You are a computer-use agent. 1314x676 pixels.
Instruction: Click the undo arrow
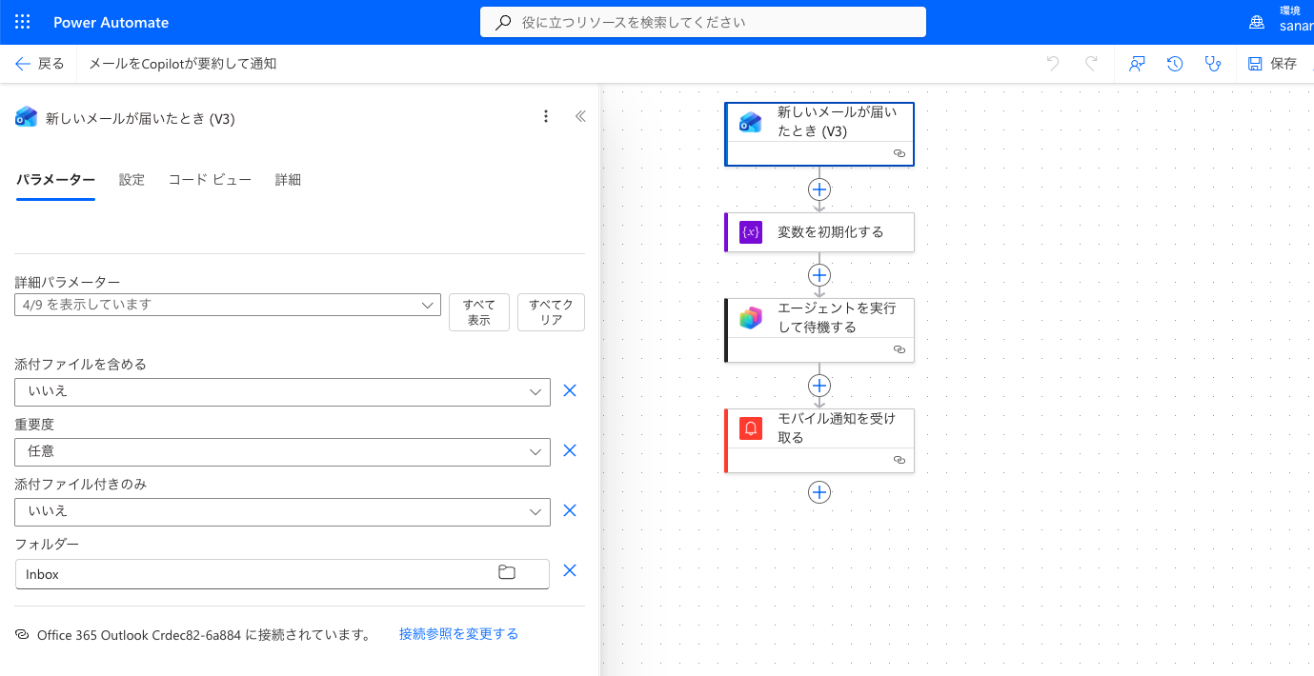click(1053, 64)
